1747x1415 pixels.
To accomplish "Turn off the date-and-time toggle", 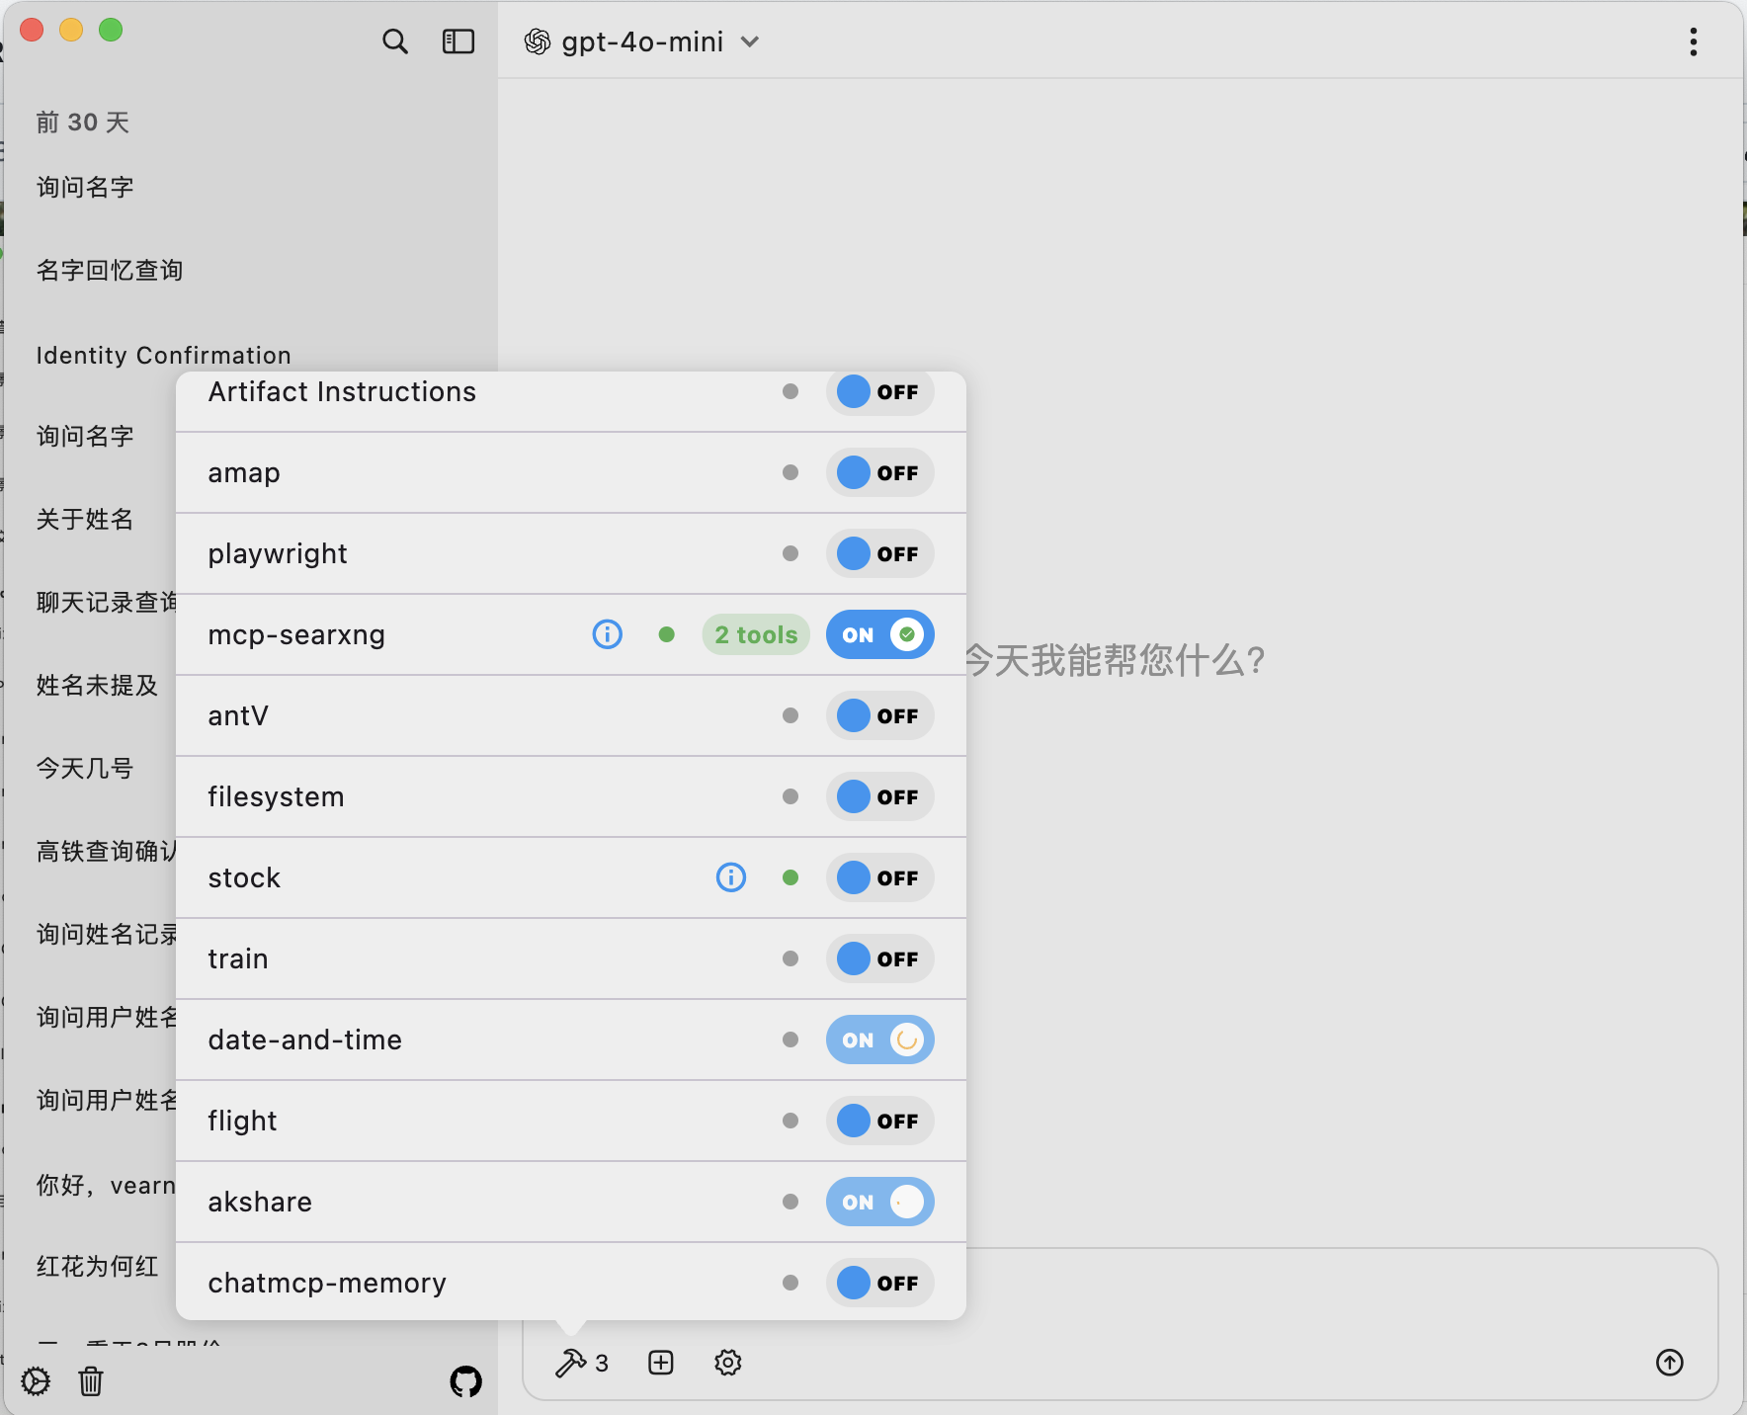I will pos(880,1040).
